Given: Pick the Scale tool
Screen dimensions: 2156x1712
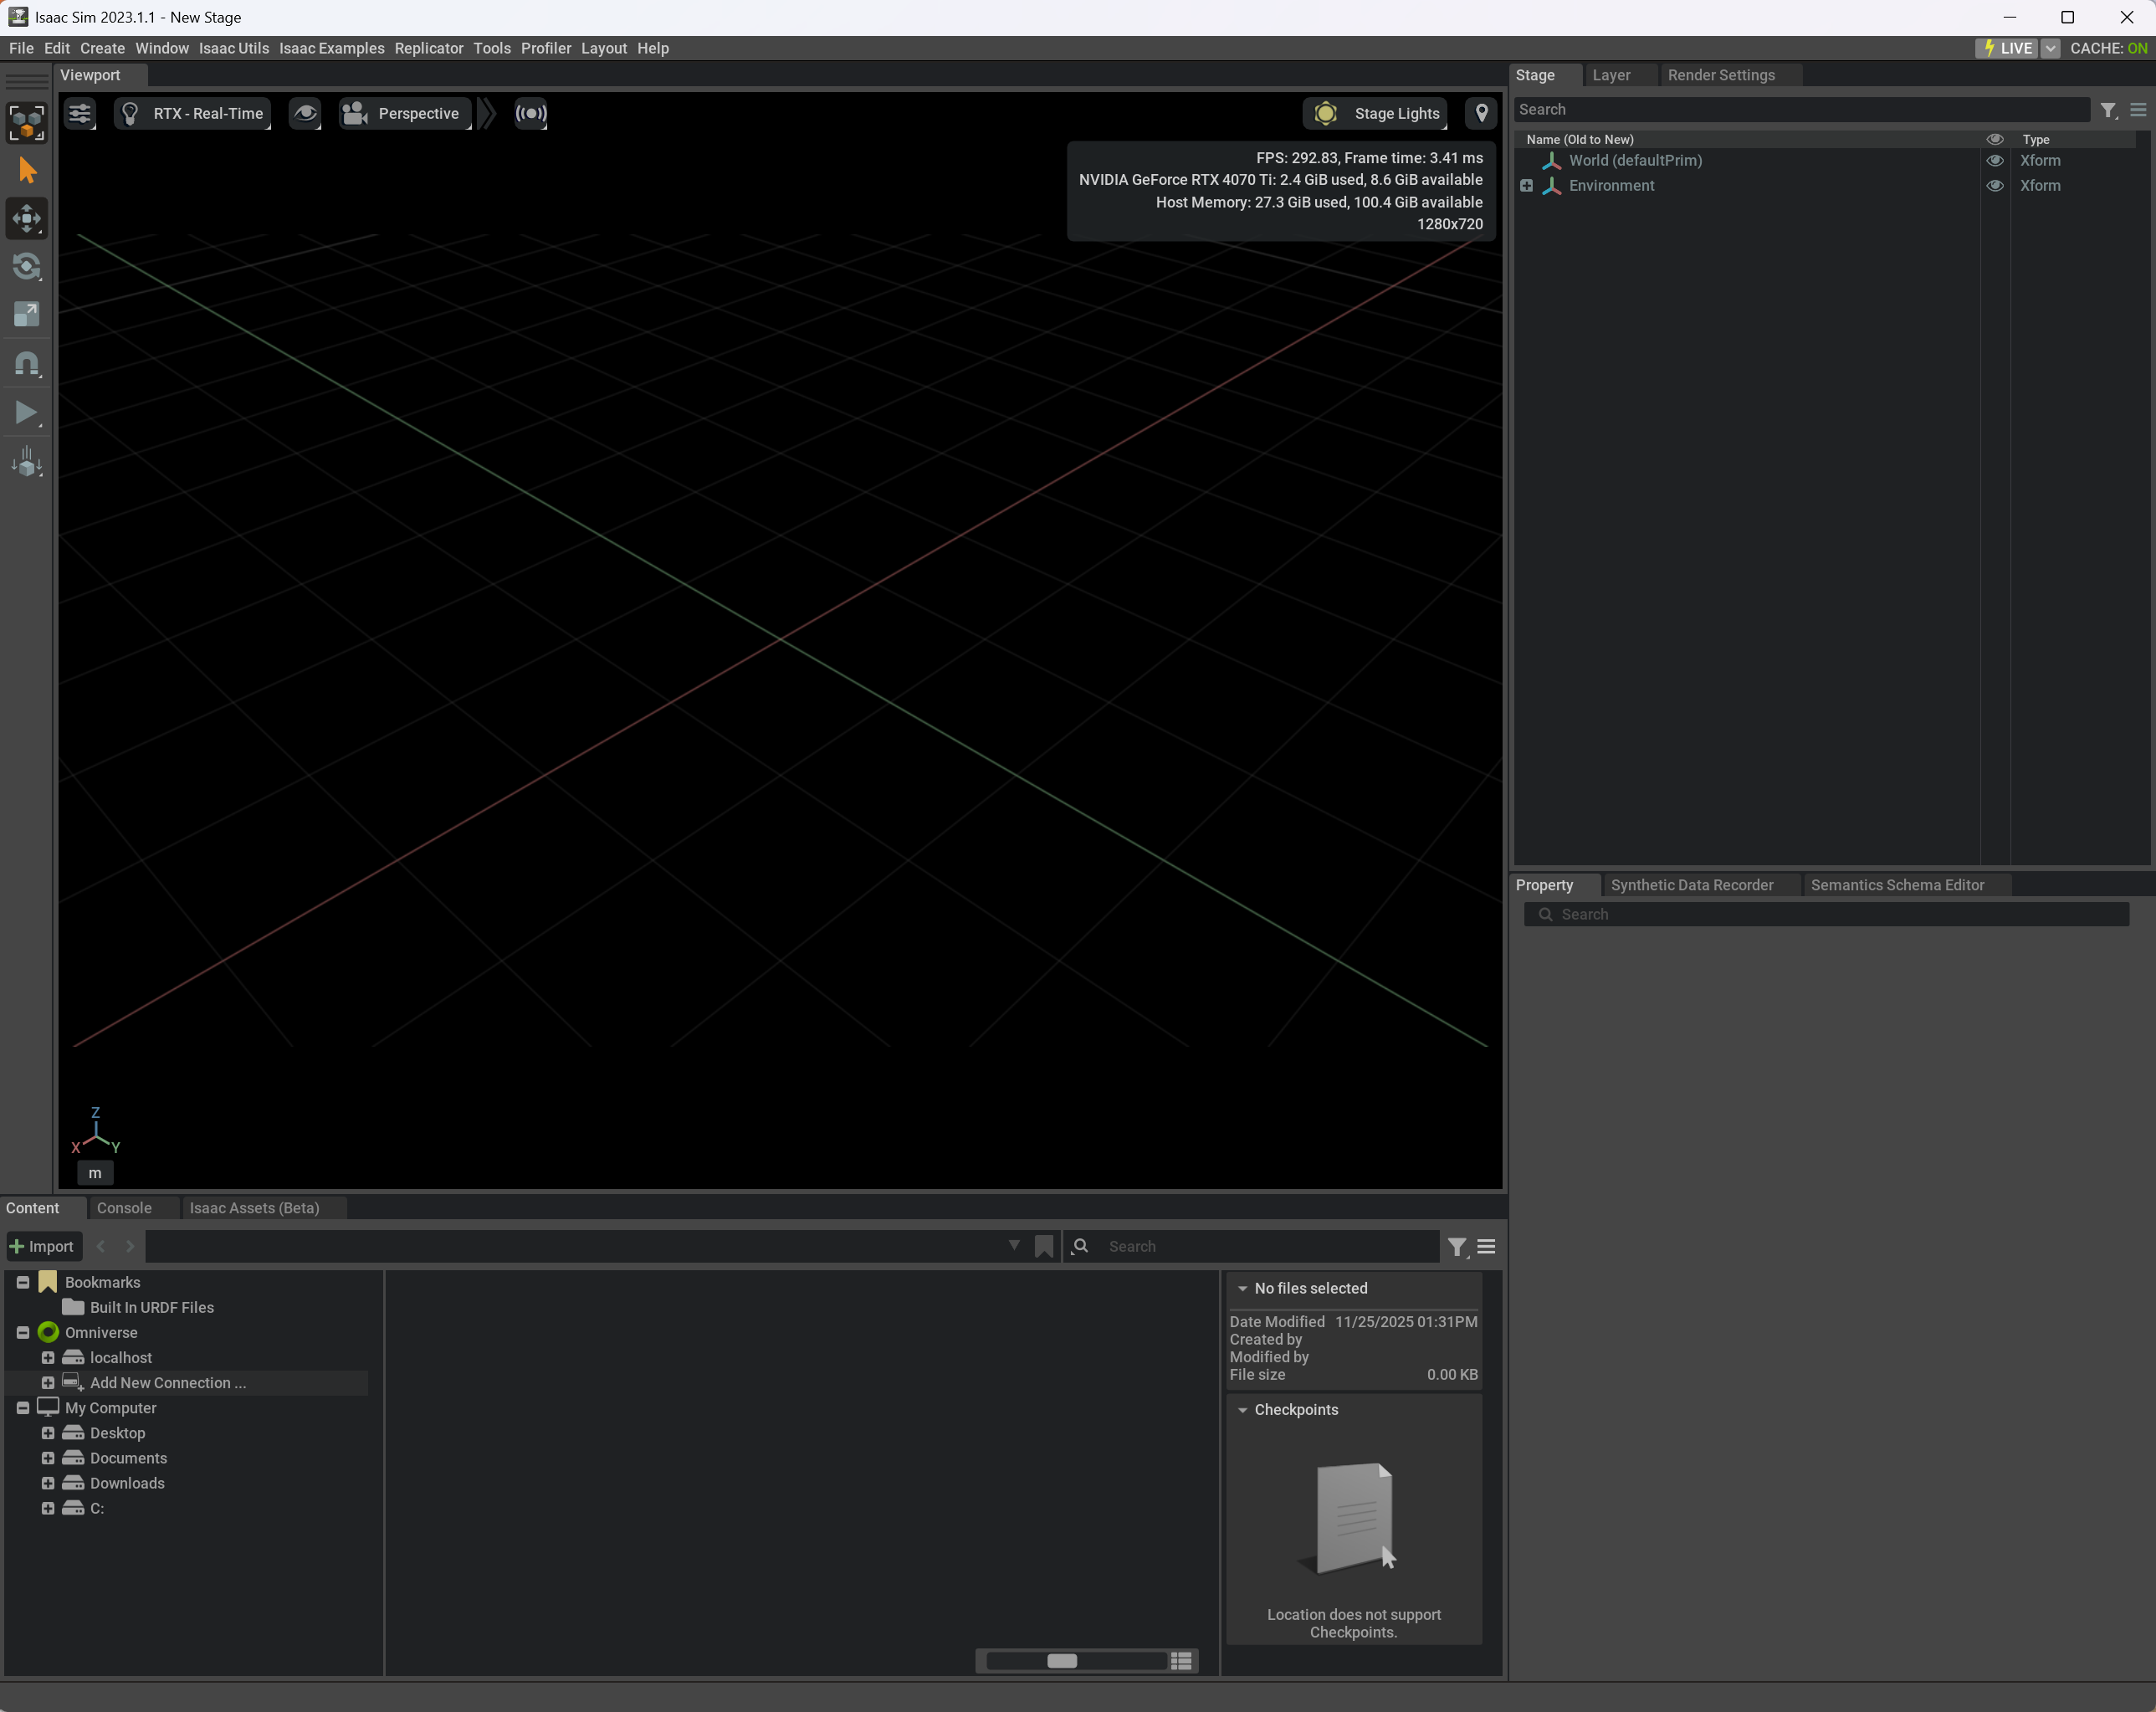Looking at the screenshot, I should pos(27,314).
